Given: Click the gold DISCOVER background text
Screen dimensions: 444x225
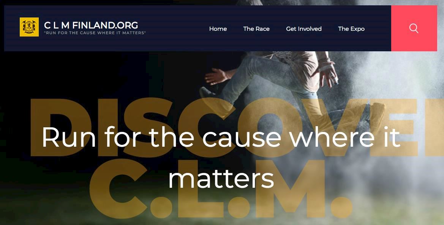Looking at the screenshot, I should pyautogui.click(x=237, y=127).
